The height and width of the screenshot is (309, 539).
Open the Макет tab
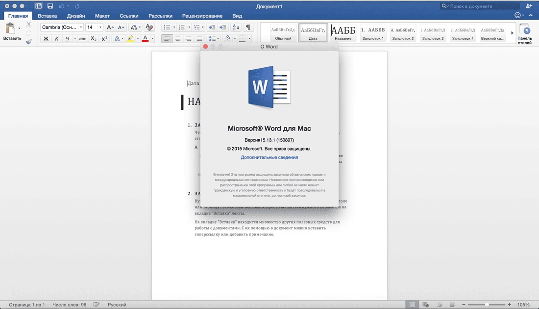[102, 16]
